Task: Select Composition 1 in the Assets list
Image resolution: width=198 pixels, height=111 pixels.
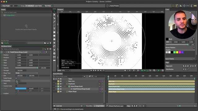Action: (x=11, y=15)
